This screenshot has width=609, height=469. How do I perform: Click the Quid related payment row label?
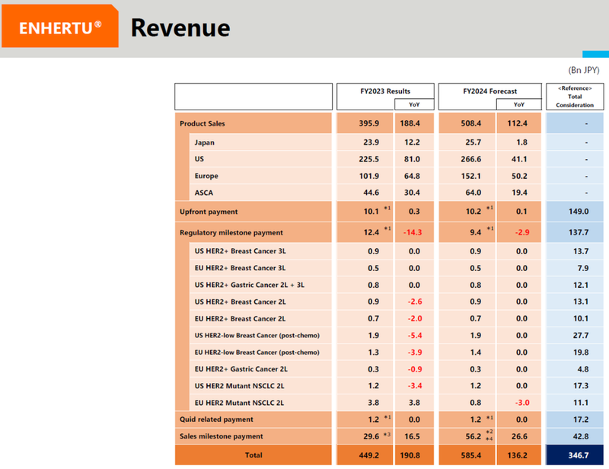[x=217, y=420]
